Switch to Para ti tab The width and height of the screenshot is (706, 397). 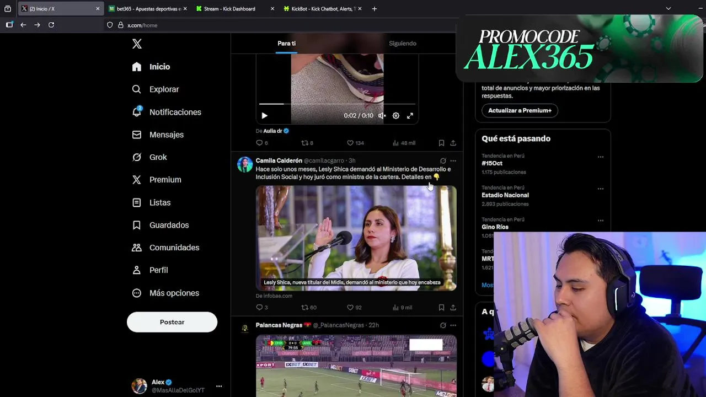pos(286,44)
